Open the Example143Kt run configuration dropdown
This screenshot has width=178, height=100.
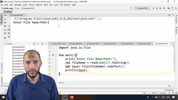pos(142,8)
